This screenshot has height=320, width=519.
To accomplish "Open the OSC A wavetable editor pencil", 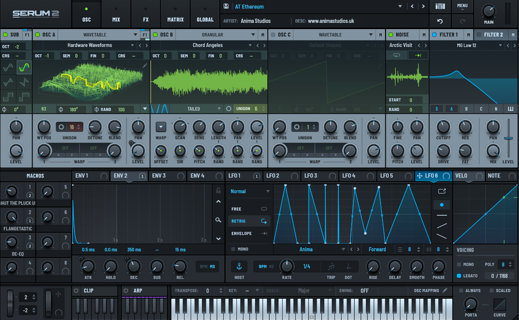I will coord(145,66).
